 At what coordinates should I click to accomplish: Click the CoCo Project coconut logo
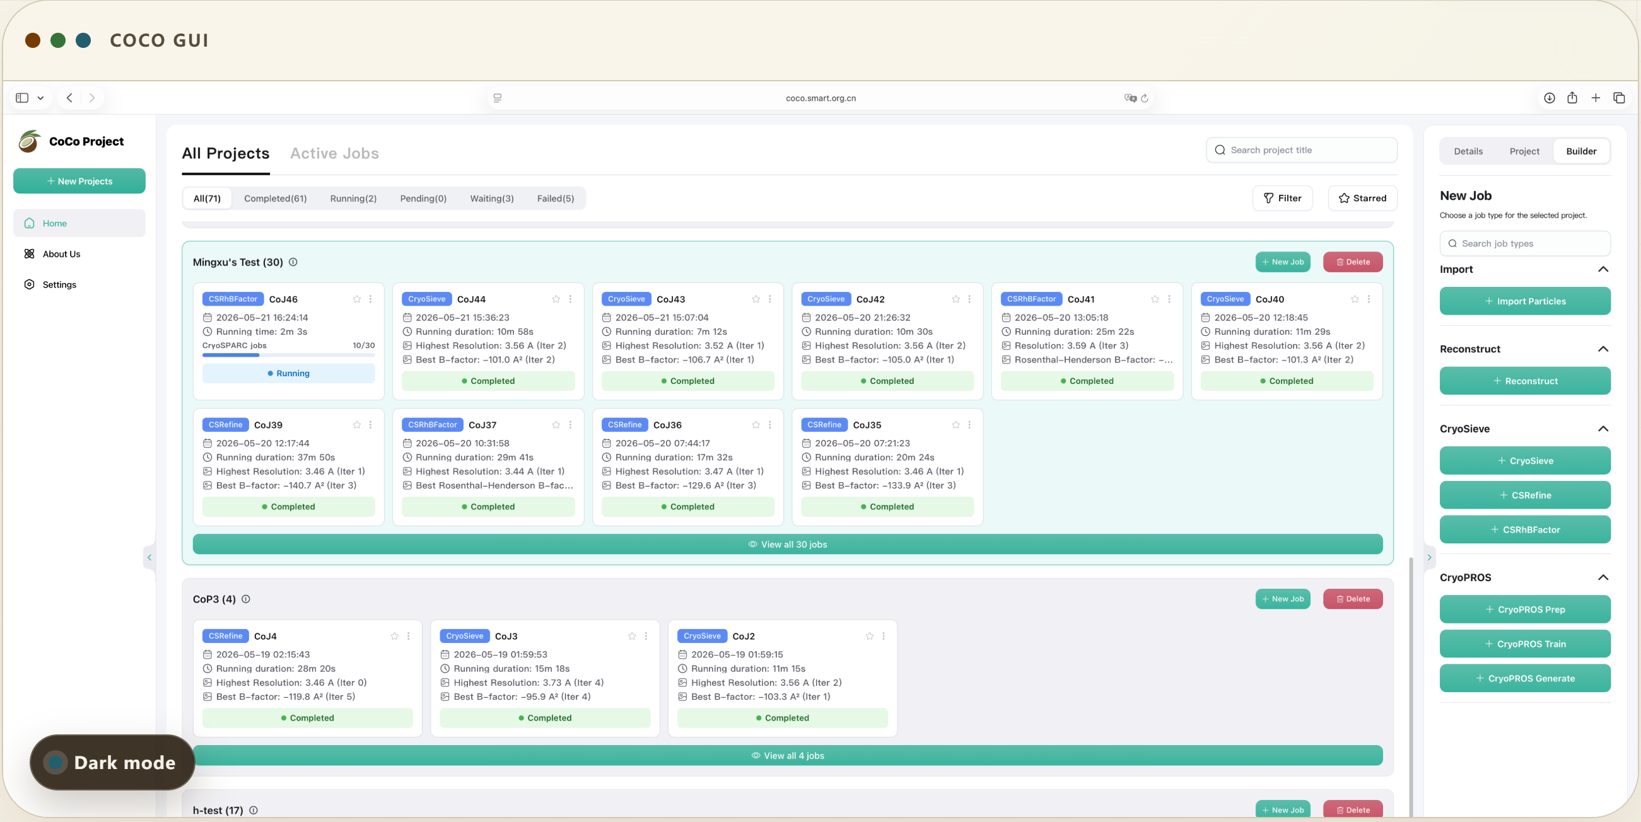(x=28, y=141)
